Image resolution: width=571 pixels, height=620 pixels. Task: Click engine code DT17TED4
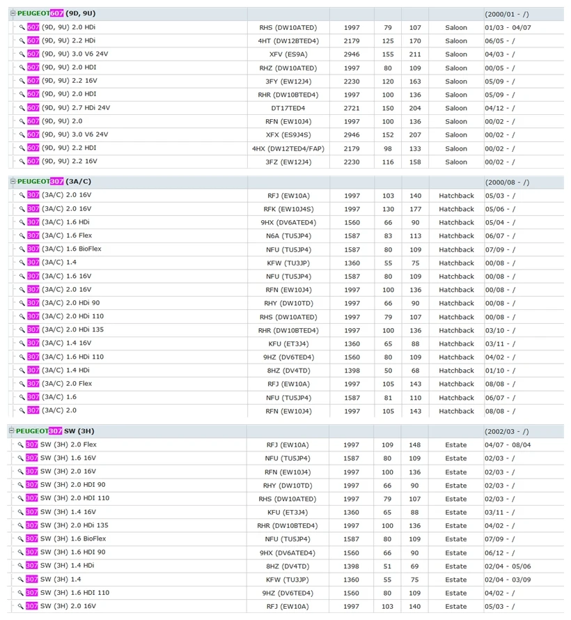click(x=288, y=109)
